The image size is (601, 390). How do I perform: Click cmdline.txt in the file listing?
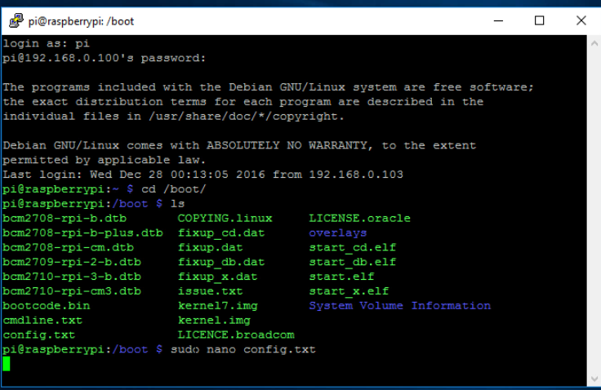pyautogui.click(x=42, y=320)
